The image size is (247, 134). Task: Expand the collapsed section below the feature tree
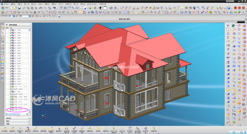29,118
